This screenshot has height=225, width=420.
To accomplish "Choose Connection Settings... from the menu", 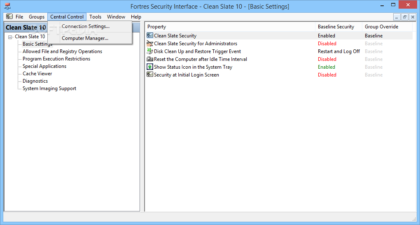I will (x=90, y=26).
